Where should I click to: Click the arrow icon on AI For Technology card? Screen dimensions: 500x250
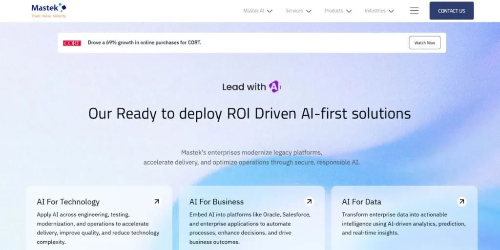click(x=156, y=202)
